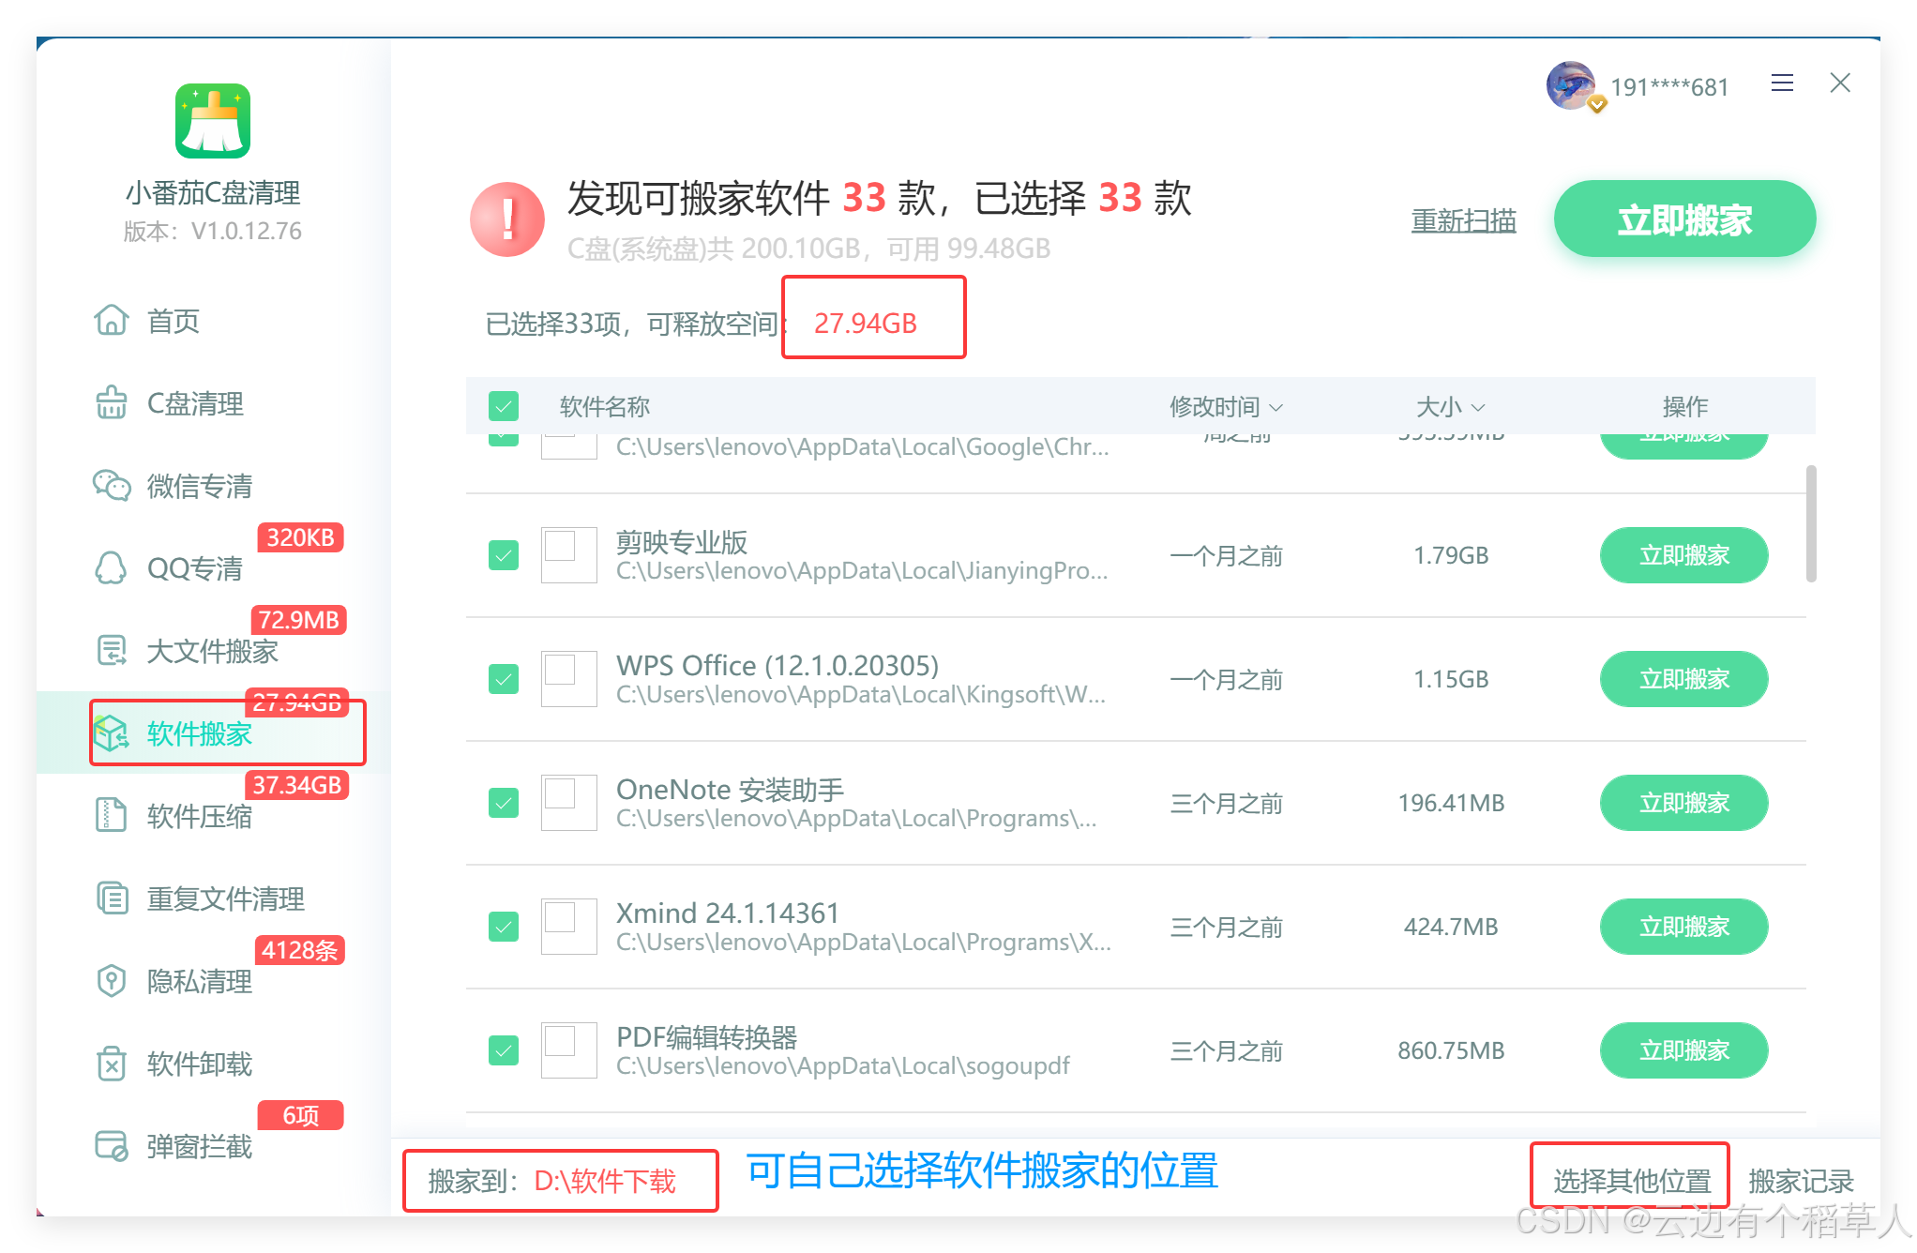The image size is (1917, 1253).
Task: Sort by 大小 dropdown arrow
Action: [x=1479, y=407]
